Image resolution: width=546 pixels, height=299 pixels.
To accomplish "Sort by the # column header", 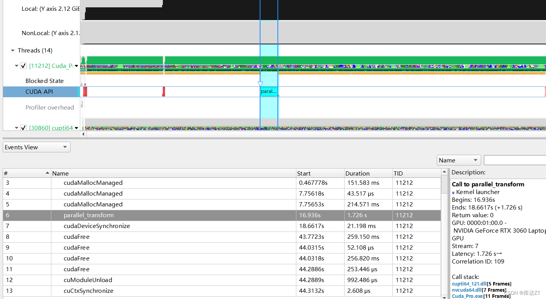I will 27,173.
